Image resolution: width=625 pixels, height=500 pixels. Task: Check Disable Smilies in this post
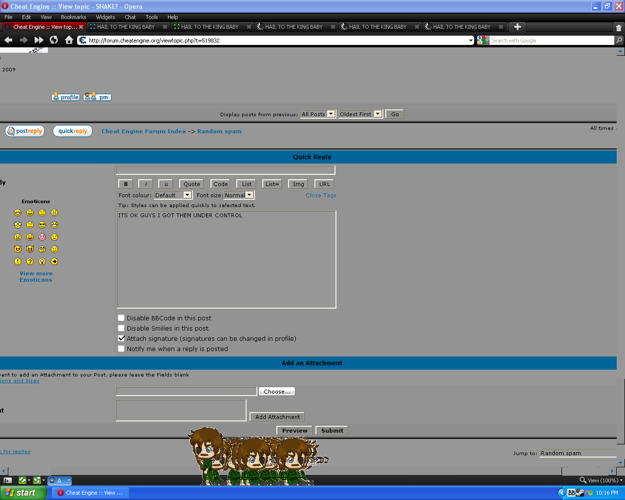click(x=121, y=328)
